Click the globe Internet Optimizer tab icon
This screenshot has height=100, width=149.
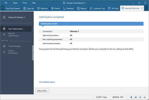coord(123,8)
